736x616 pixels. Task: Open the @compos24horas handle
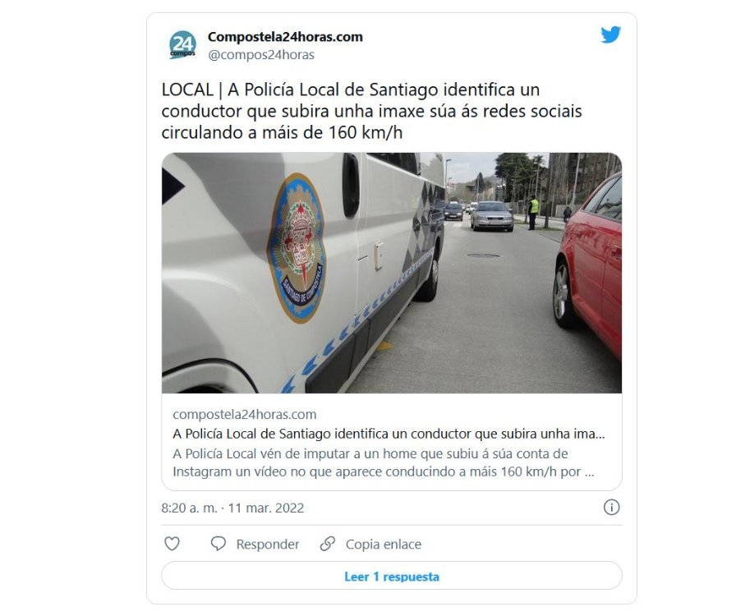(261, 55)
